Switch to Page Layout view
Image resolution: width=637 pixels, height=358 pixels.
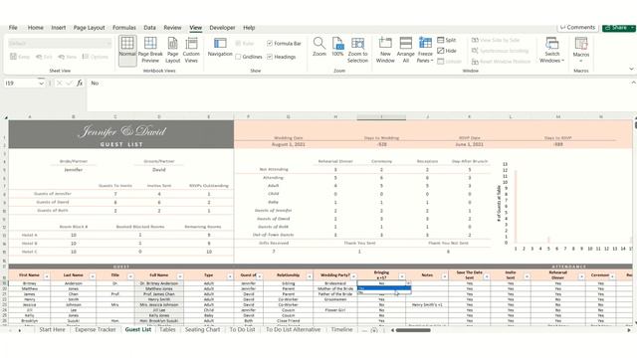172,50
